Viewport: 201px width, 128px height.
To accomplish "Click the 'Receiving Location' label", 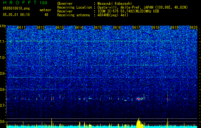I will (74, 7).
